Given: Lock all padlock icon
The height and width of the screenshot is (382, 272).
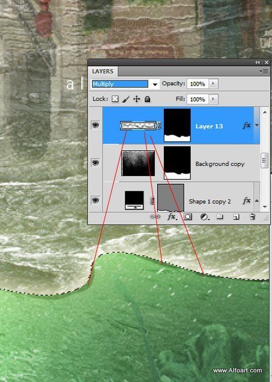Looking at the screenshot, I should (147, 99).
